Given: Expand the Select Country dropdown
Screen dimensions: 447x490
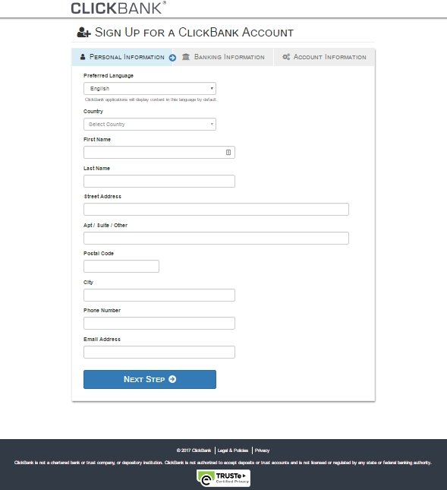Looking at the screenshot, I should pyautogui.click(x=150, y=124).
